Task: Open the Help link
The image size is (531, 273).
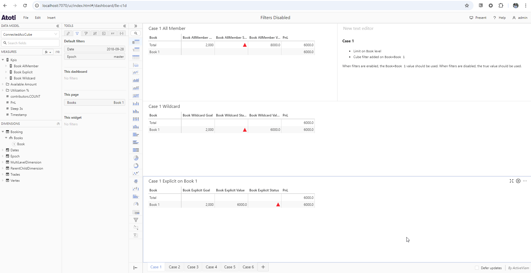Action: [499, 18]
